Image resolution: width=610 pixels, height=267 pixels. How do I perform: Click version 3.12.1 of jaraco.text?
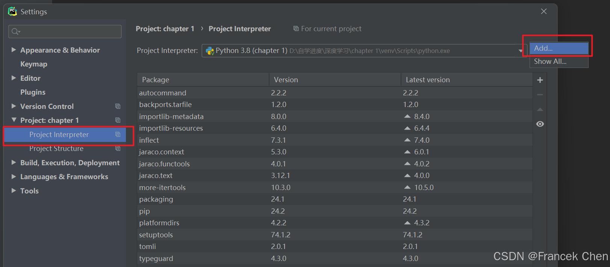pos(280,175)
